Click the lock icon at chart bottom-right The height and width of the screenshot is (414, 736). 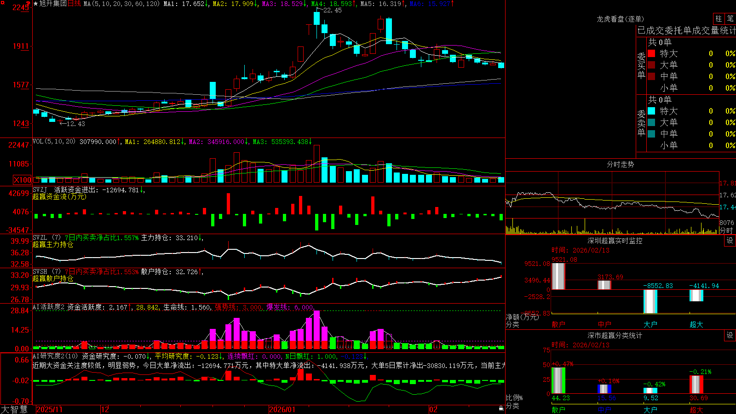coord(501,408)
